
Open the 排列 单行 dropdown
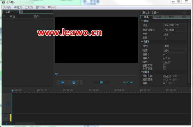(175, 46)
